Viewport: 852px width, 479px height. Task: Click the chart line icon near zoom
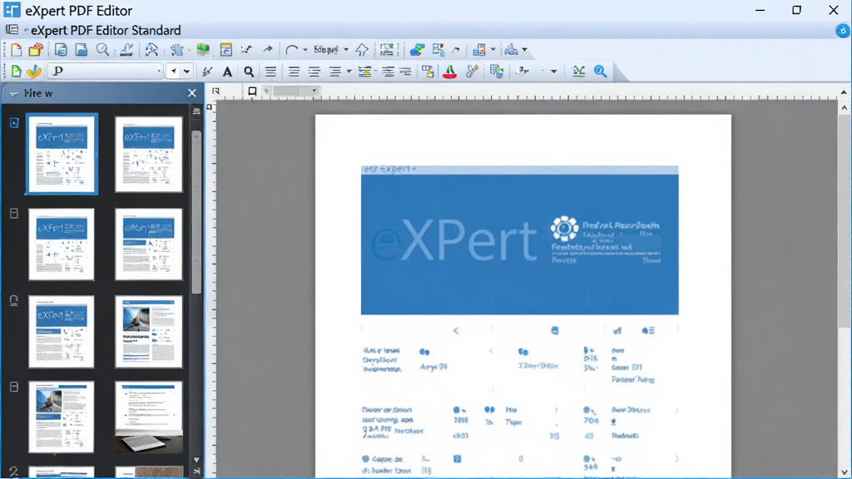[579, 72]
